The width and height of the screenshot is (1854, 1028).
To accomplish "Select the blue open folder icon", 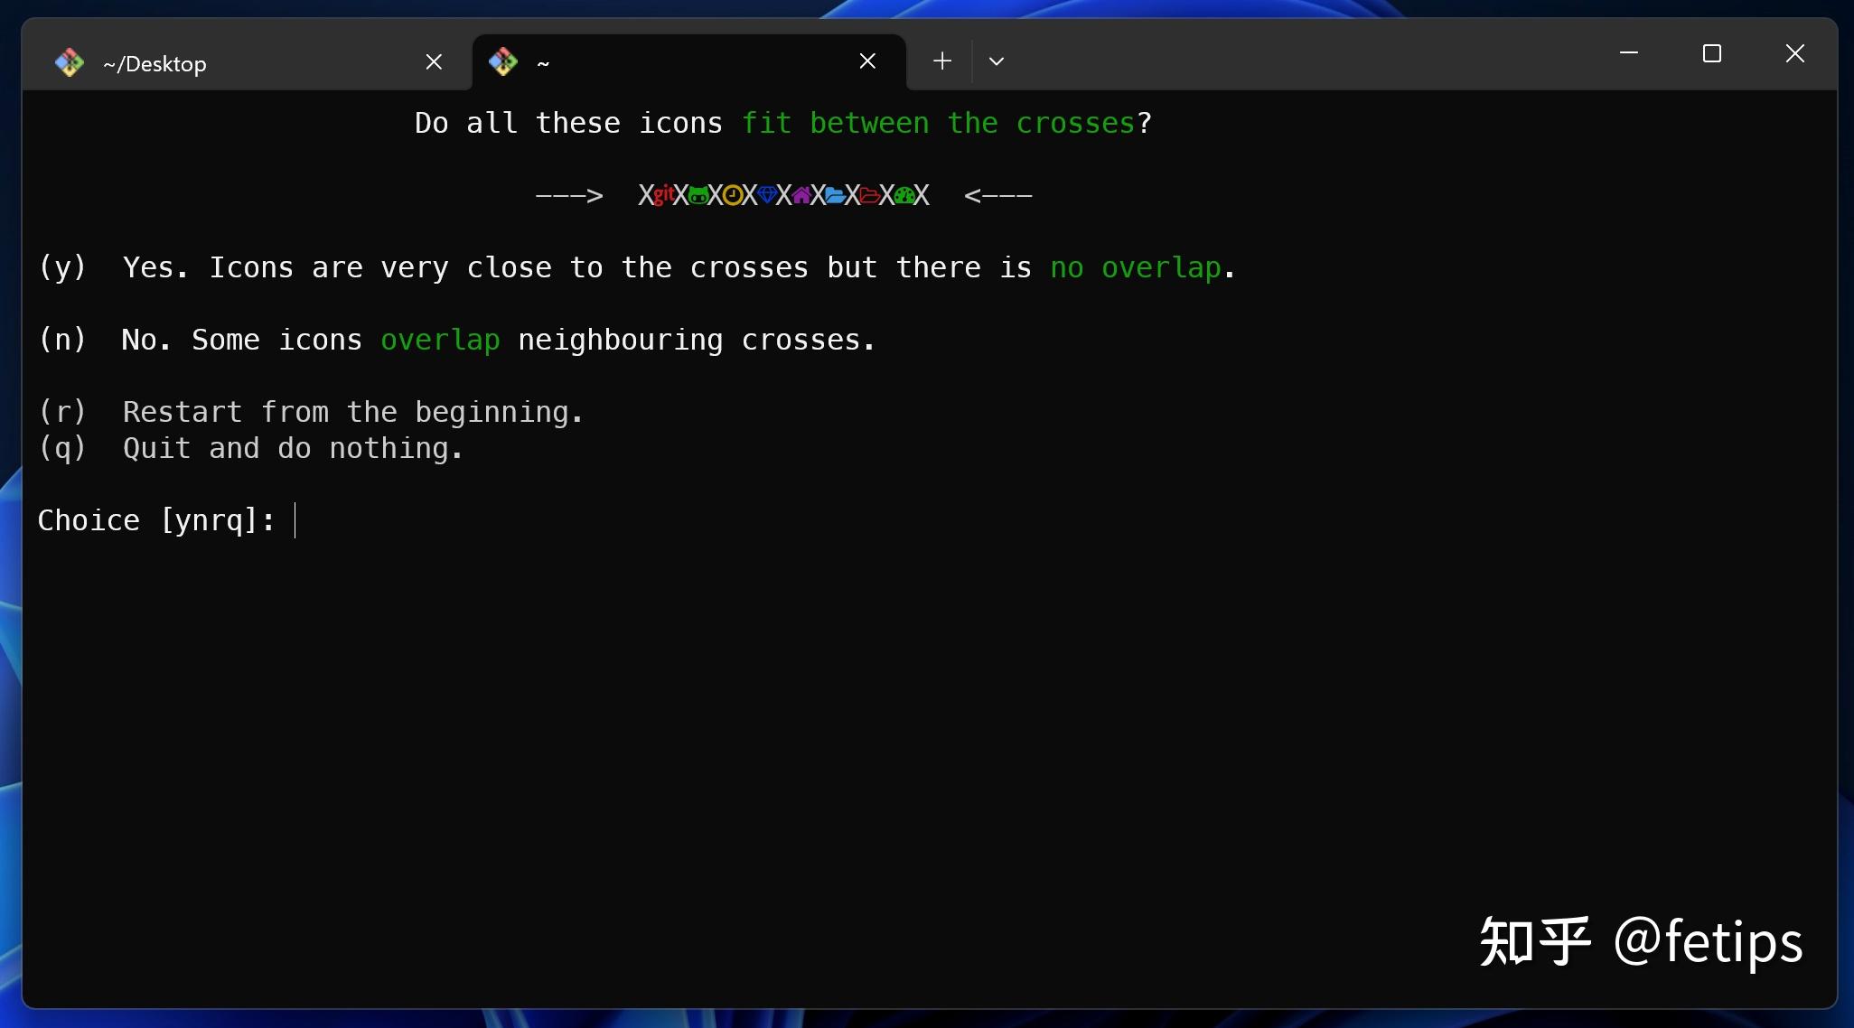I will pyautogui.click(x=835, y=195).
